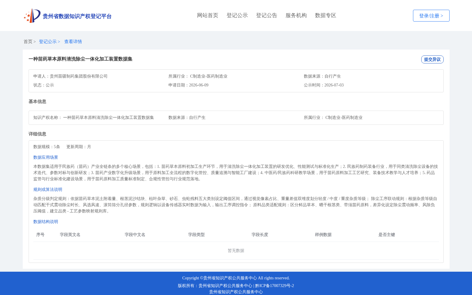472x295 pixels.
Task: Click the 数据应用场景 heading
Action: (x=46, y=157)
